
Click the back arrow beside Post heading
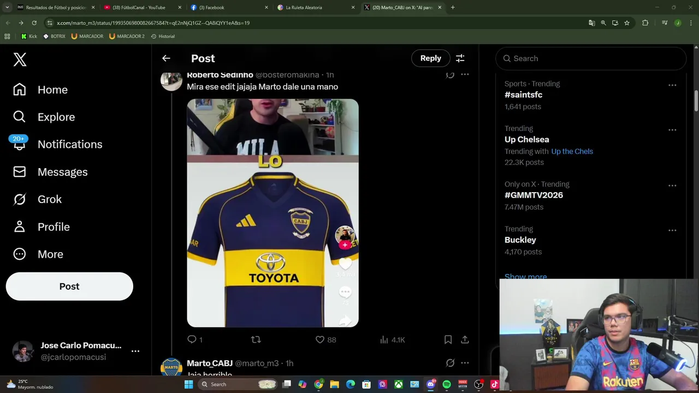point(166,58)
